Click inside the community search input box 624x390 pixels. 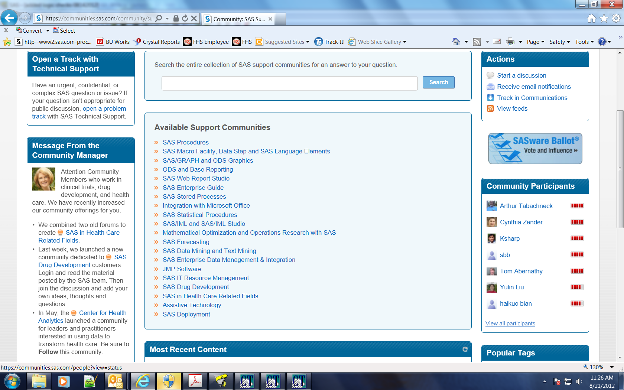point(290,83)
